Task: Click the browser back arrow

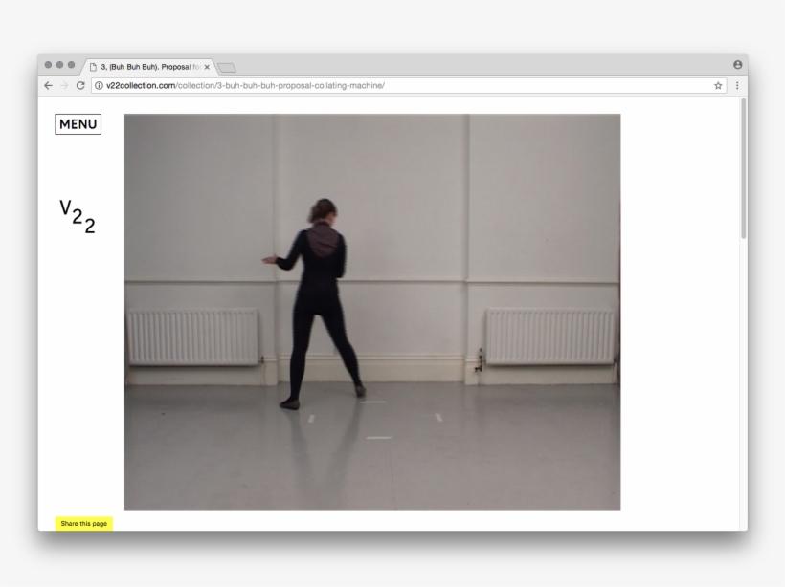Action: pos(49,85)
